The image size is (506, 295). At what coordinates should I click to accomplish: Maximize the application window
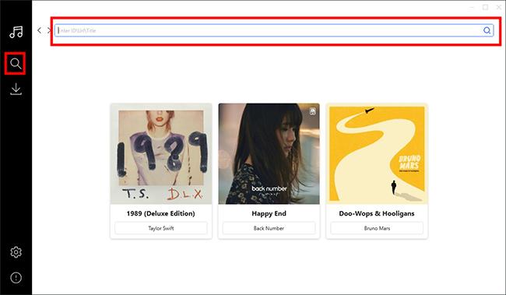(x=485, y=7)
